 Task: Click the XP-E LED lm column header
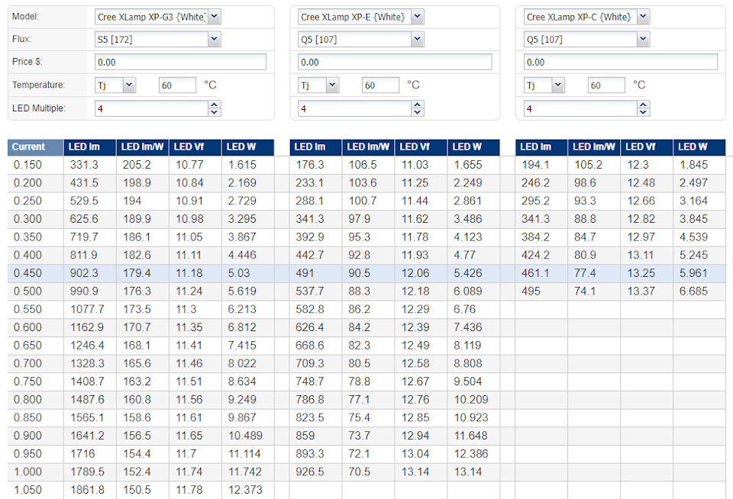click(315, 146)
